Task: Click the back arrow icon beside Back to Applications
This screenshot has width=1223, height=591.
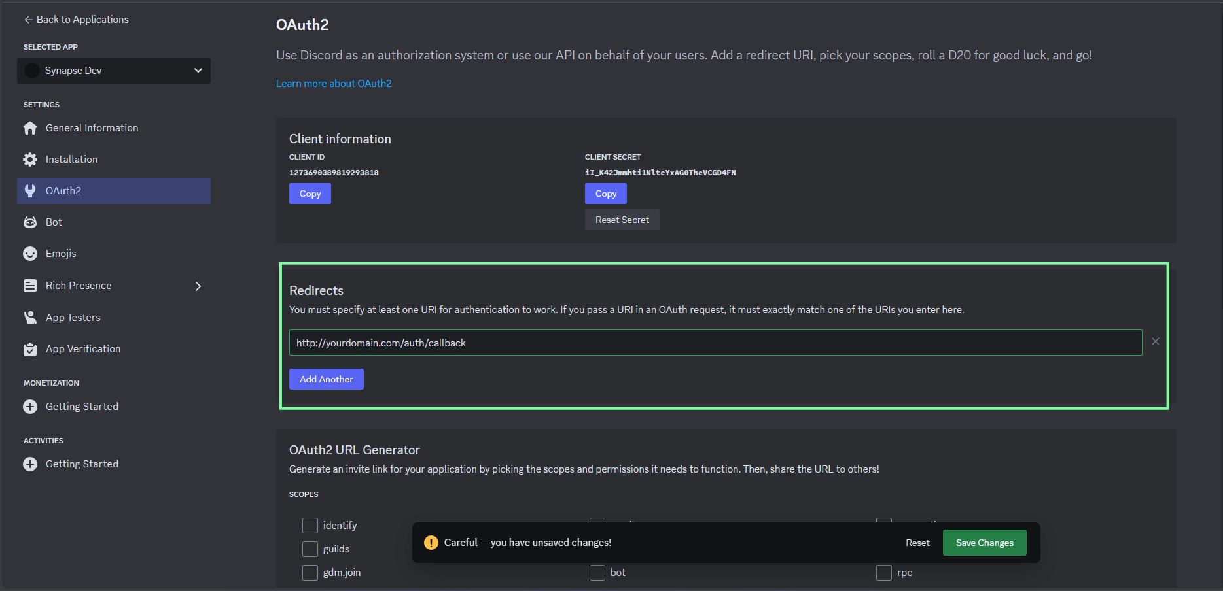Action: (28, 20)
